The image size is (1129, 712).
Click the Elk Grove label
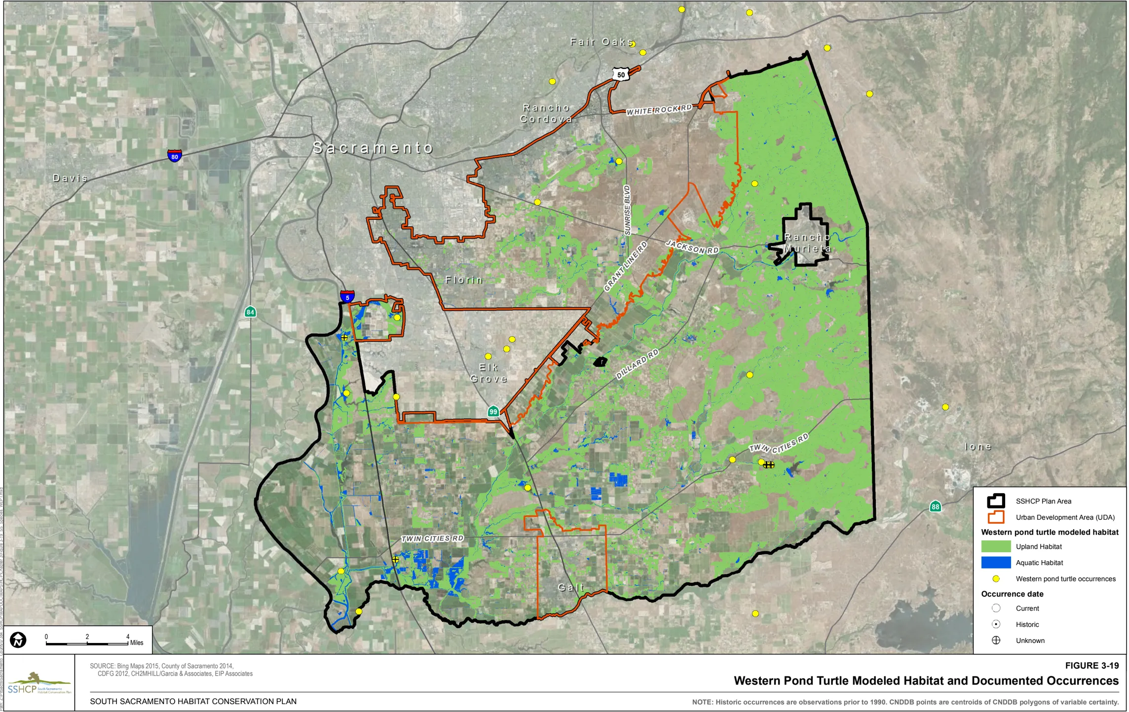coord(489,373)
